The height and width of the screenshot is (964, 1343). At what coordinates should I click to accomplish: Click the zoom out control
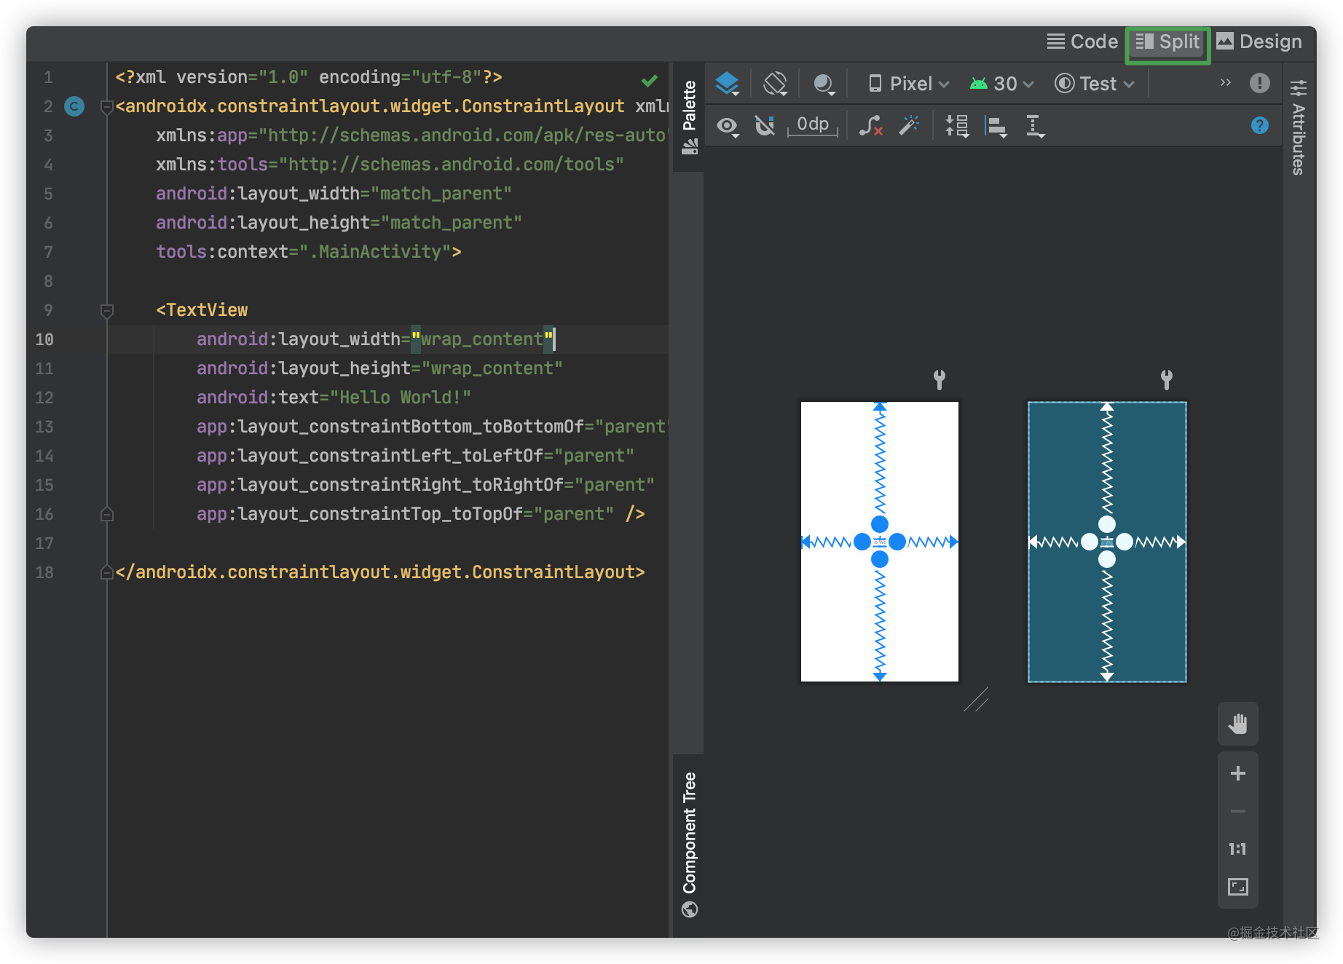[1237, 810]
